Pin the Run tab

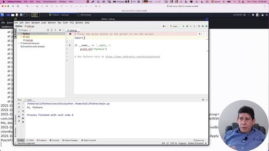[x=19, y=121]
